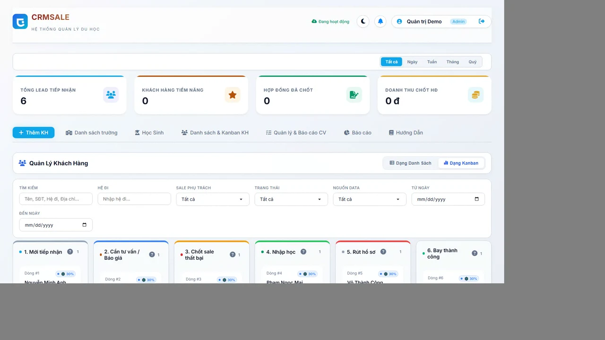Viewport: 605px width, 340px height.
Task: Click help icon on Chốt sale thất bại column
Action: tap(233, 255)
